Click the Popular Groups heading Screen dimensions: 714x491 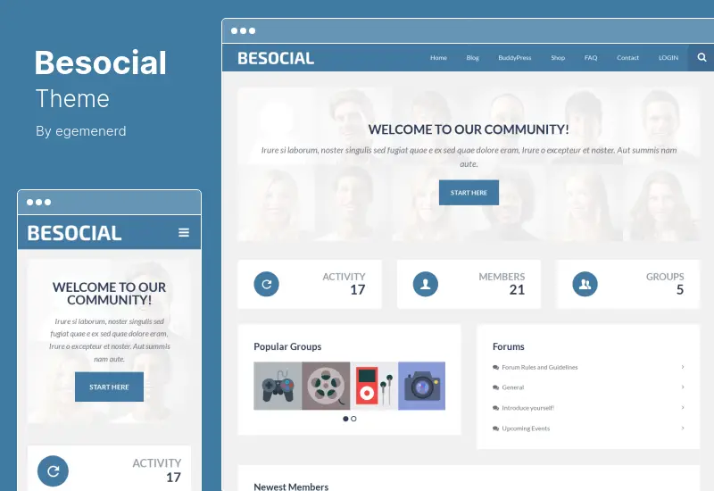287,346
